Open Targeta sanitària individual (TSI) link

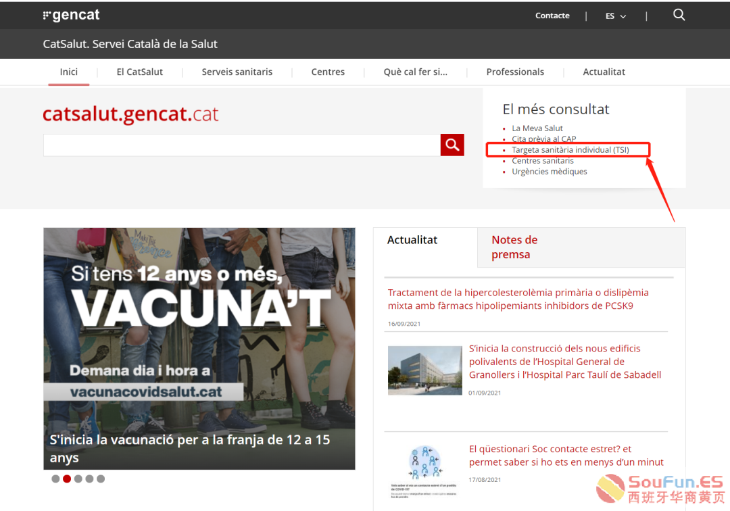click(x=570, y=150)
